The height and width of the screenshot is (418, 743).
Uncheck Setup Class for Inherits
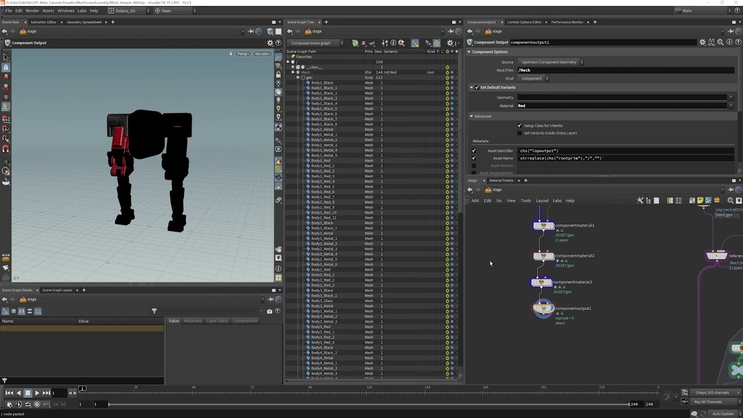[520, 125]
